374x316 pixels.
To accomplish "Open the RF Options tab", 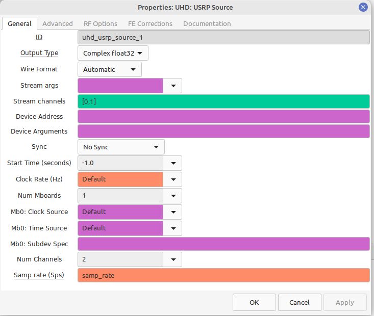I will coord(101,23).
